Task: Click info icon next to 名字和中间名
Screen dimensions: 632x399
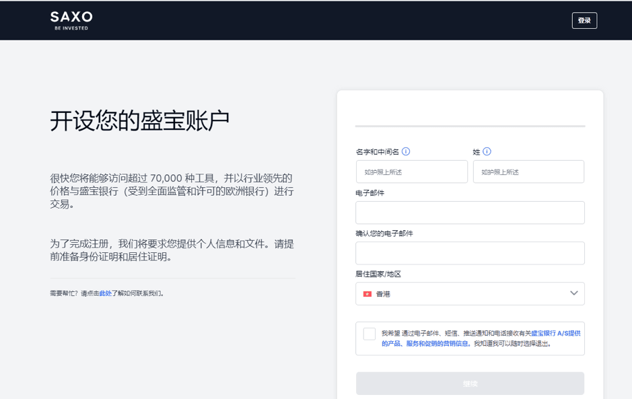Action: (406, 152)
